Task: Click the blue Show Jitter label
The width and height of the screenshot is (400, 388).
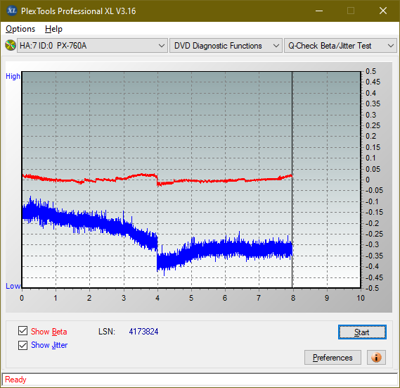Action: click(x=49, y=345)
